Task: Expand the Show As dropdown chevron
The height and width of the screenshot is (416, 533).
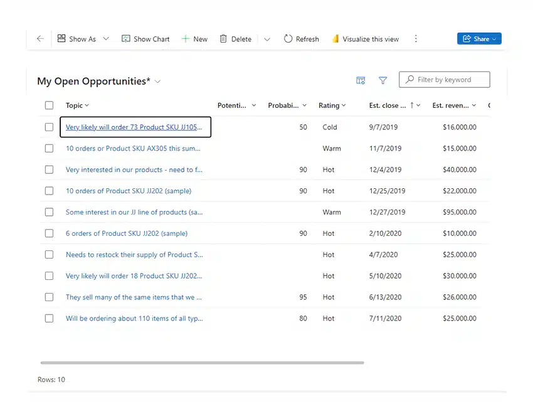Action: click(x=106, y=39)
